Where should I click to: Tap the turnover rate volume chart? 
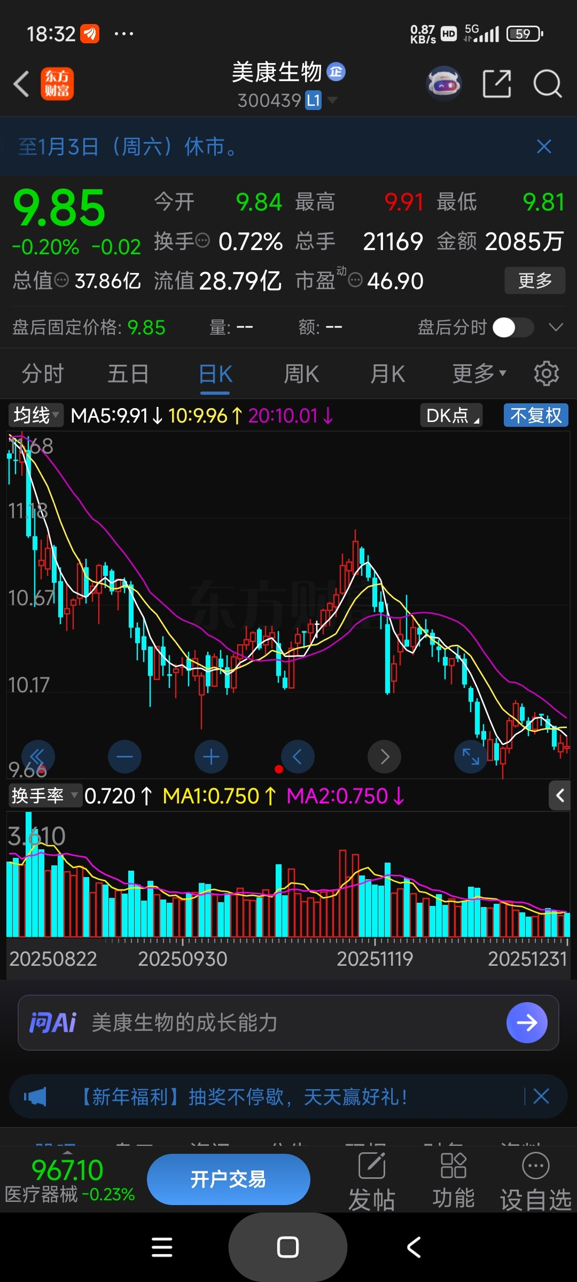(288, 875)
